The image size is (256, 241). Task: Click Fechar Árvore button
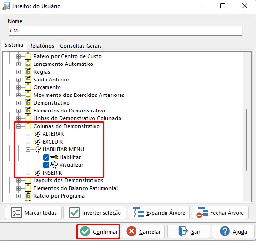pos(220,212)
